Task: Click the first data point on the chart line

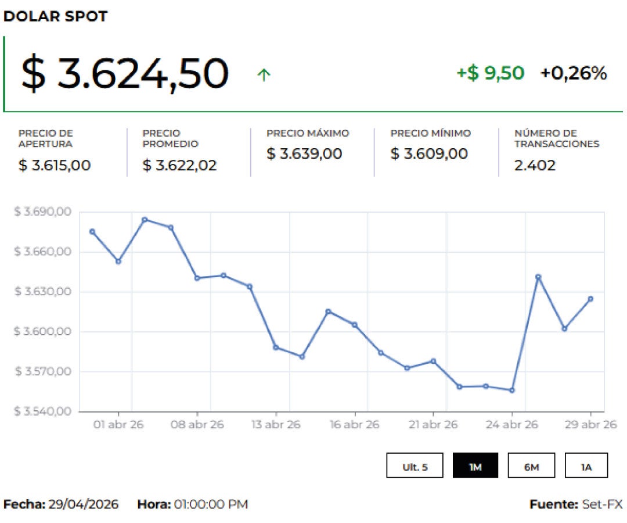Action: (x=92, y=231)
